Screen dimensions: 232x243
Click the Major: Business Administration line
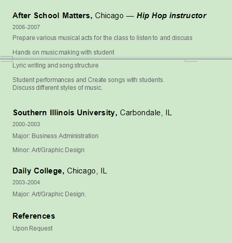point(56,136)
